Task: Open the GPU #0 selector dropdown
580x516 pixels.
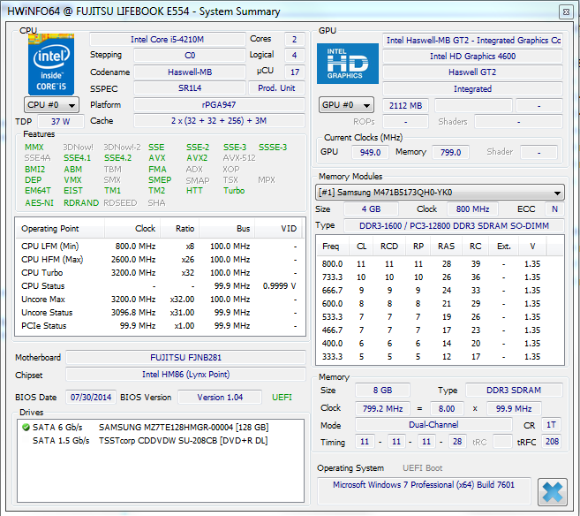Action: [346, 105]
